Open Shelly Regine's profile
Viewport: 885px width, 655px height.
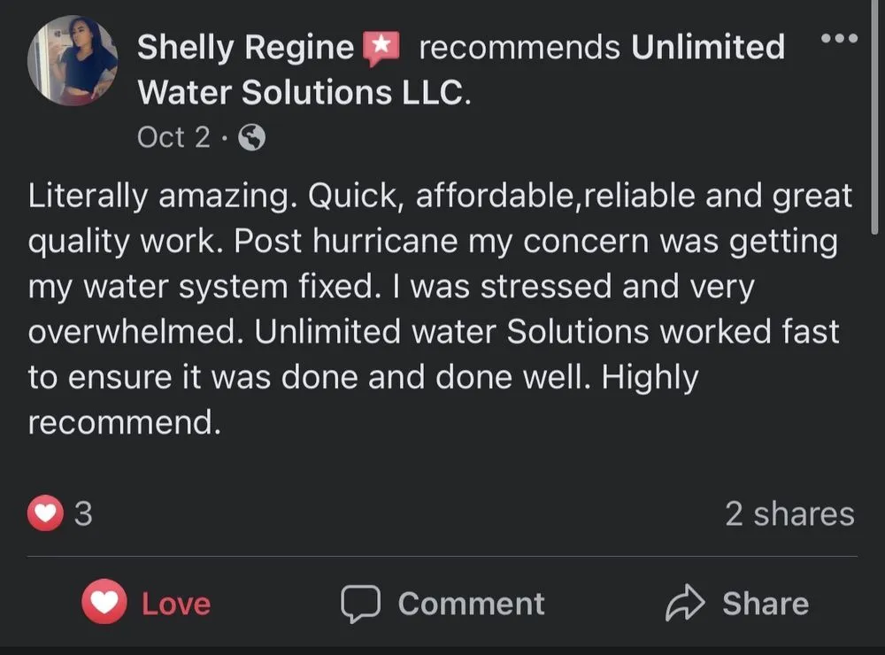243,46
